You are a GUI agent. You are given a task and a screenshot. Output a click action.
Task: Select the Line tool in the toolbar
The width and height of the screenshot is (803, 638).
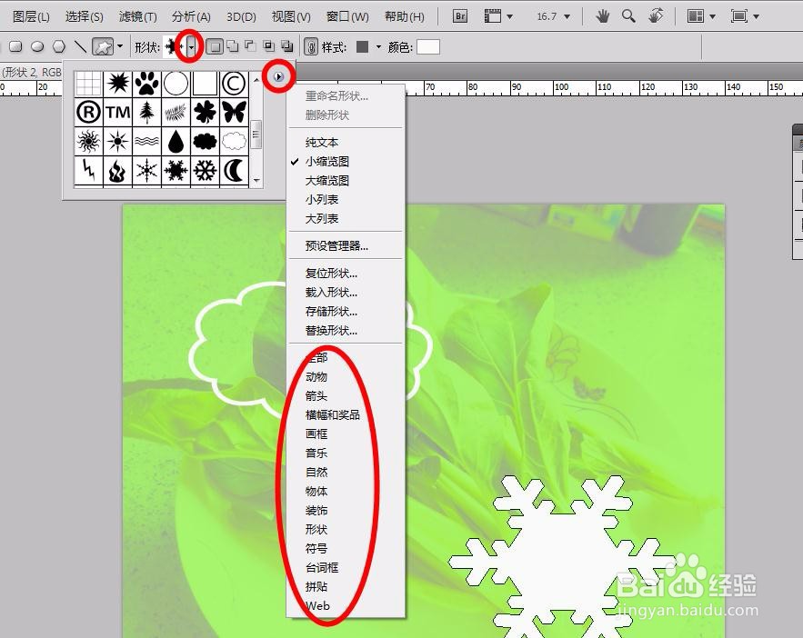[x=79, y=46]
